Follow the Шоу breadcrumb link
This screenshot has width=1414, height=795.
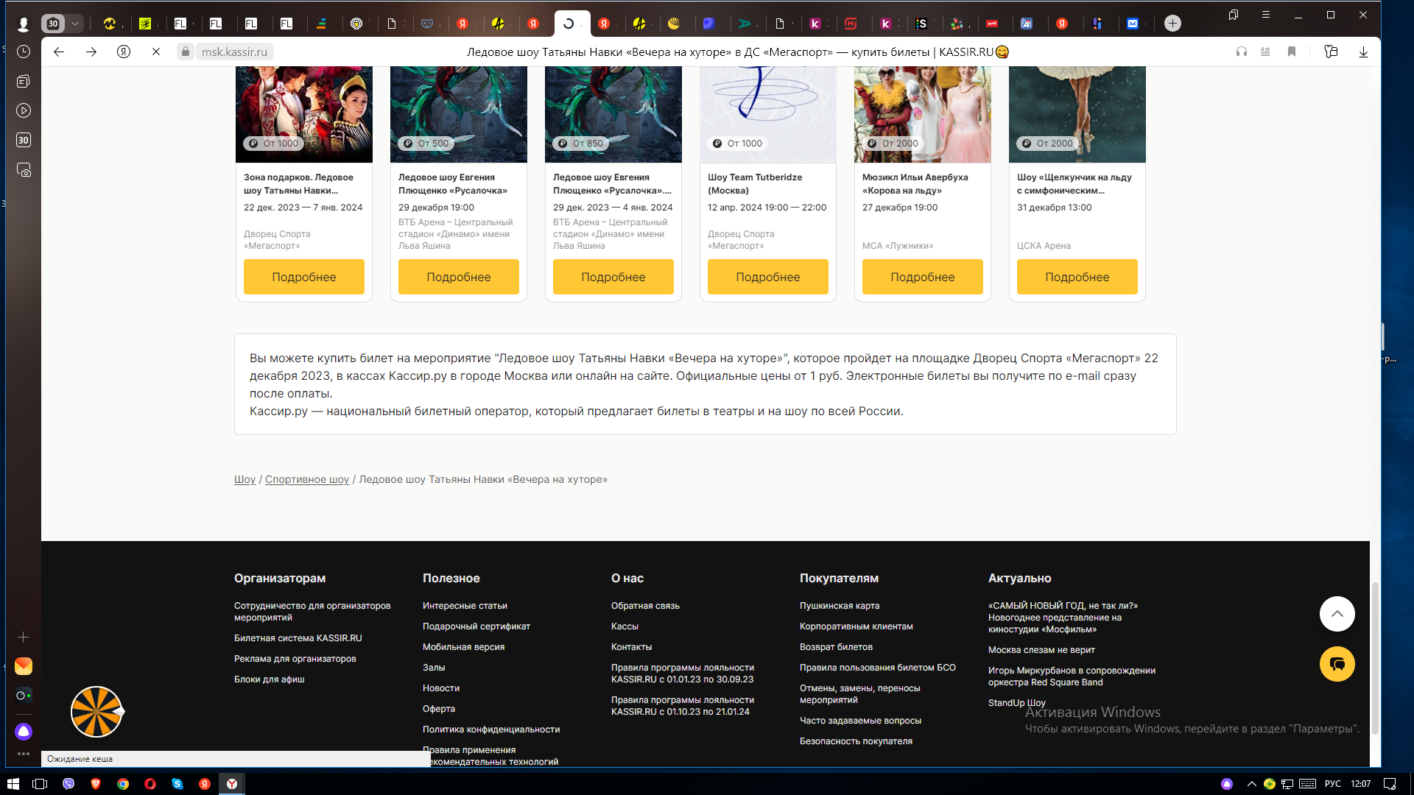245,479
